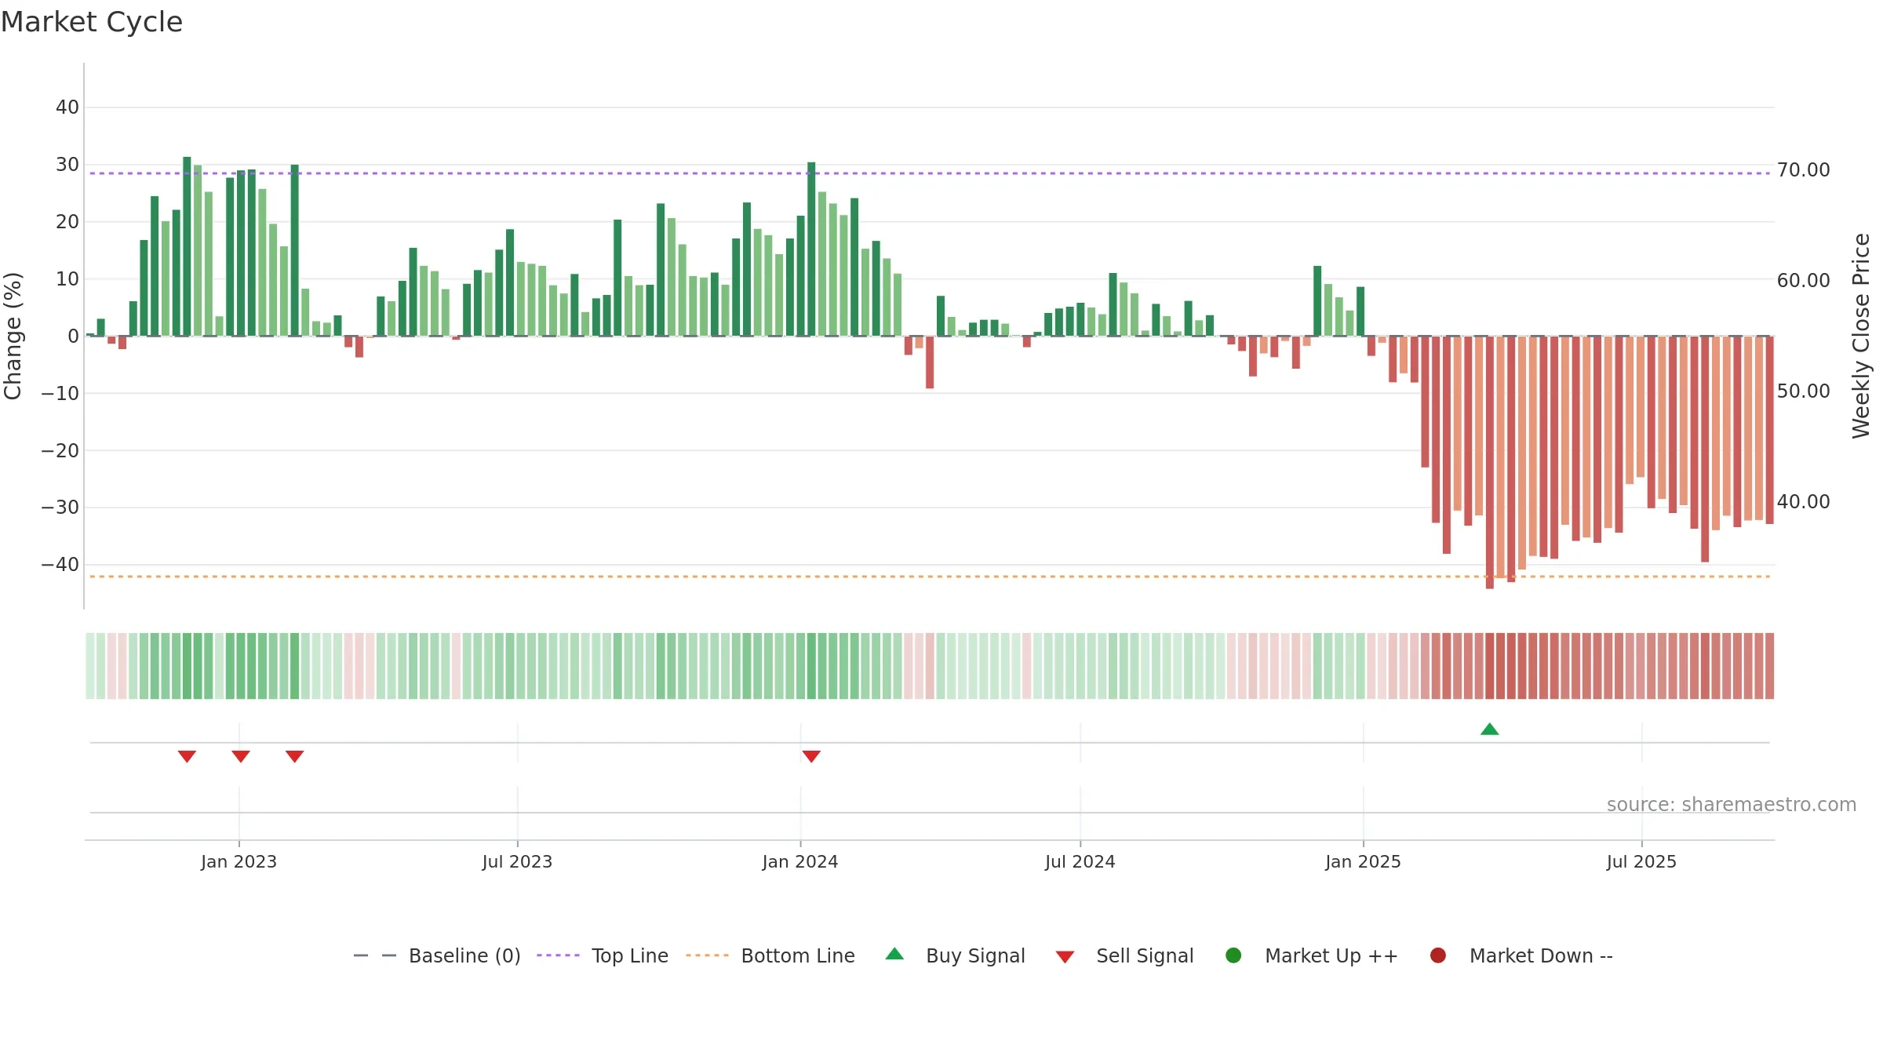Toggle the Top Line legend item

(x=603, y=955)
